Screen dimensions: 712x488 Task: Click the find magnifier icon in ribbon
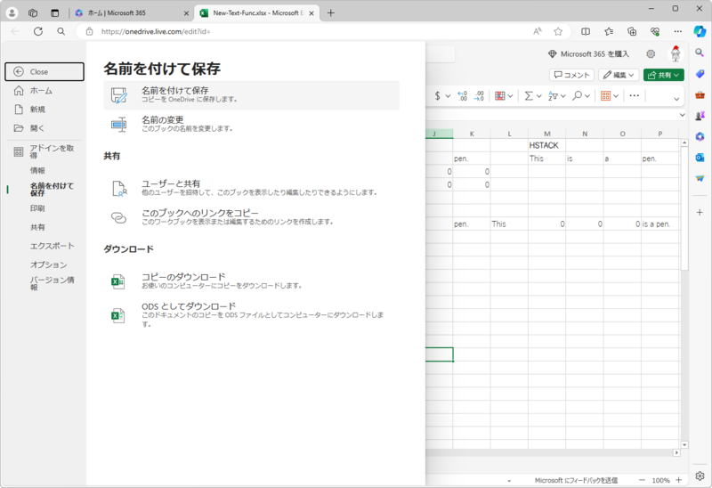577,96
